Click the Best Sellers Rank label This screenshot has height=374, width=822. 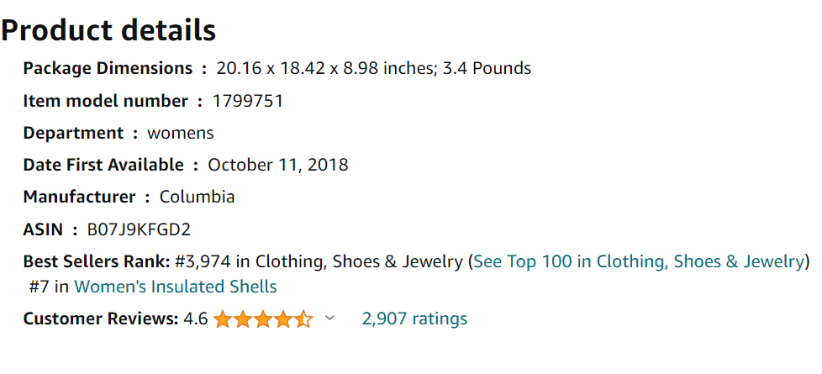click(x=97, y=261)
